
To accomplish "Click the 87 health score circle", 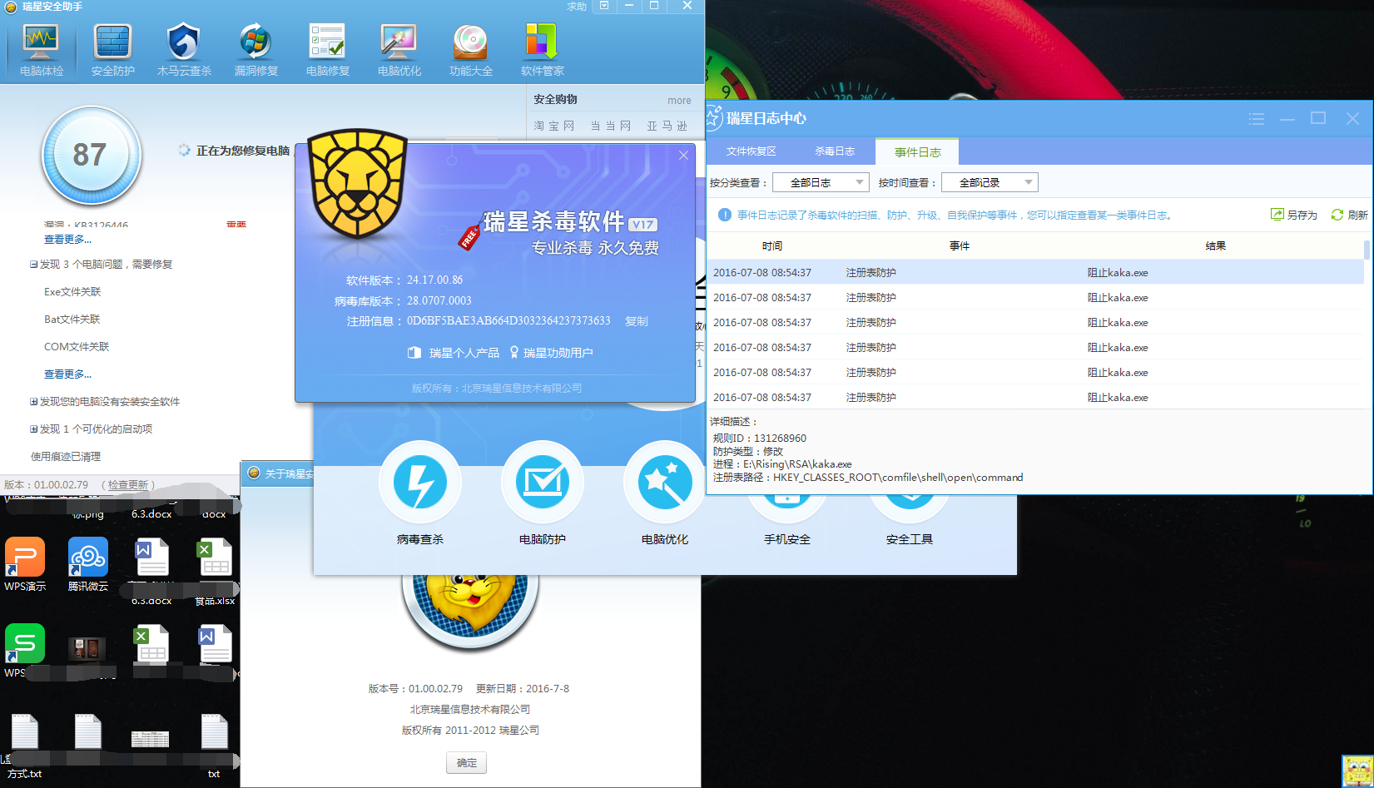I will point(91,155).
